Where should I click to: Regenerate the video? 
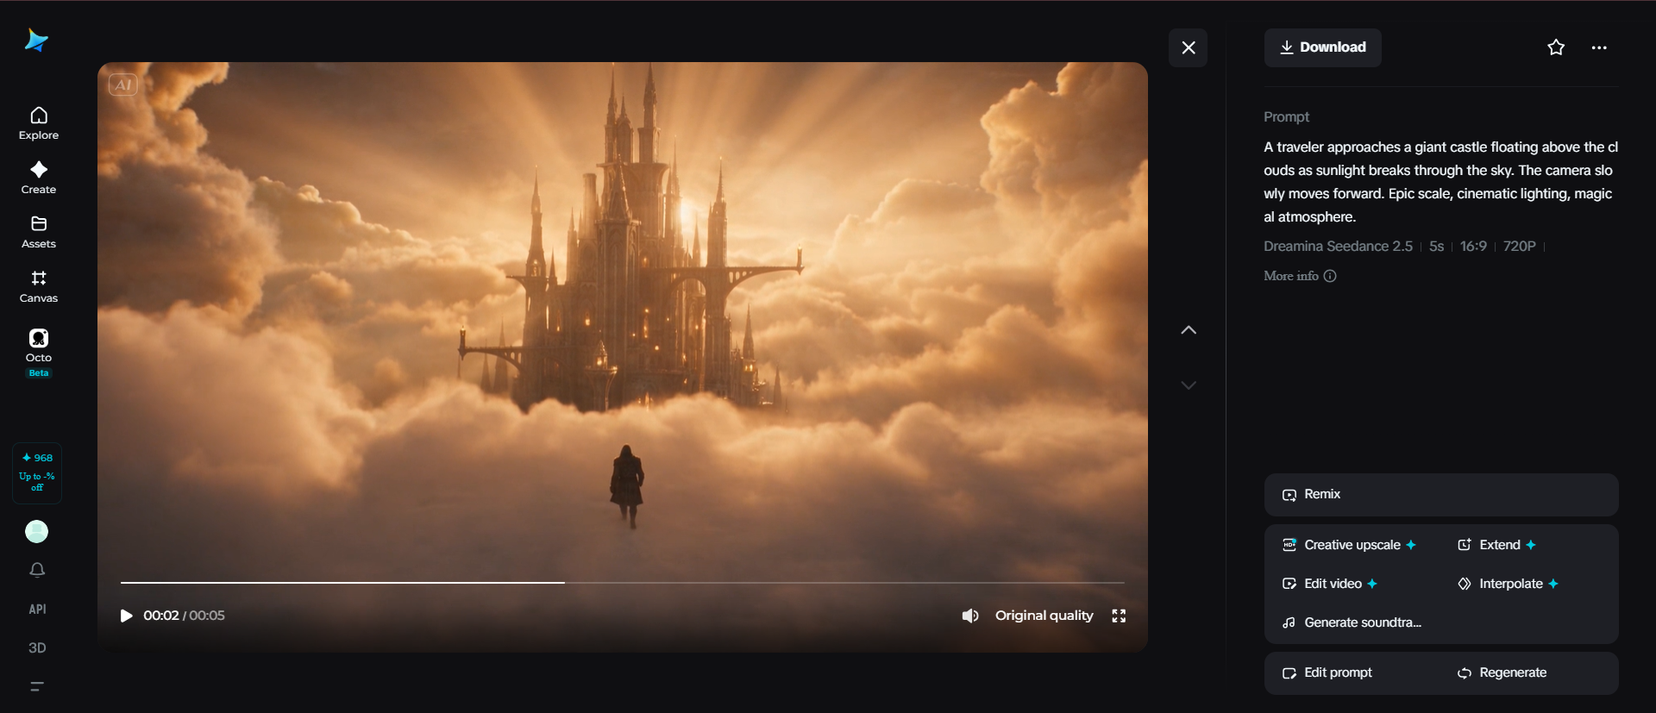click(1502, 672)
